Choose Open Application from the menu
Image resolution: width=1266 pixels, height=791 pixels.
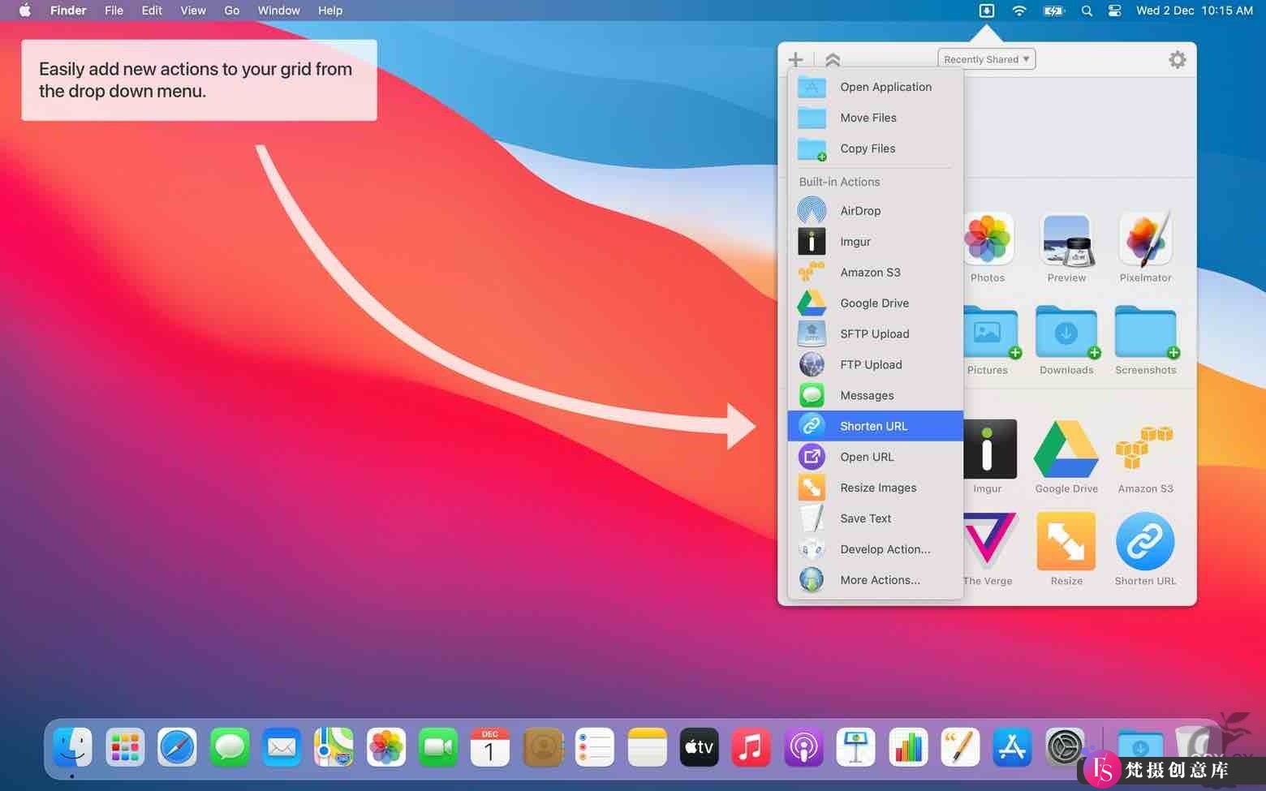[875, 87]
